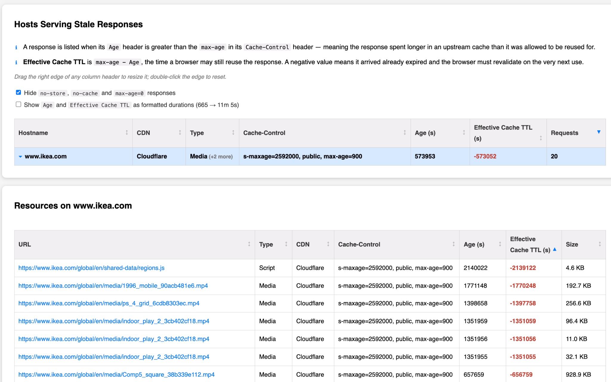Click the 192.7 KB size cell
The width and height of the screenshot is (611, 382).
584,286
